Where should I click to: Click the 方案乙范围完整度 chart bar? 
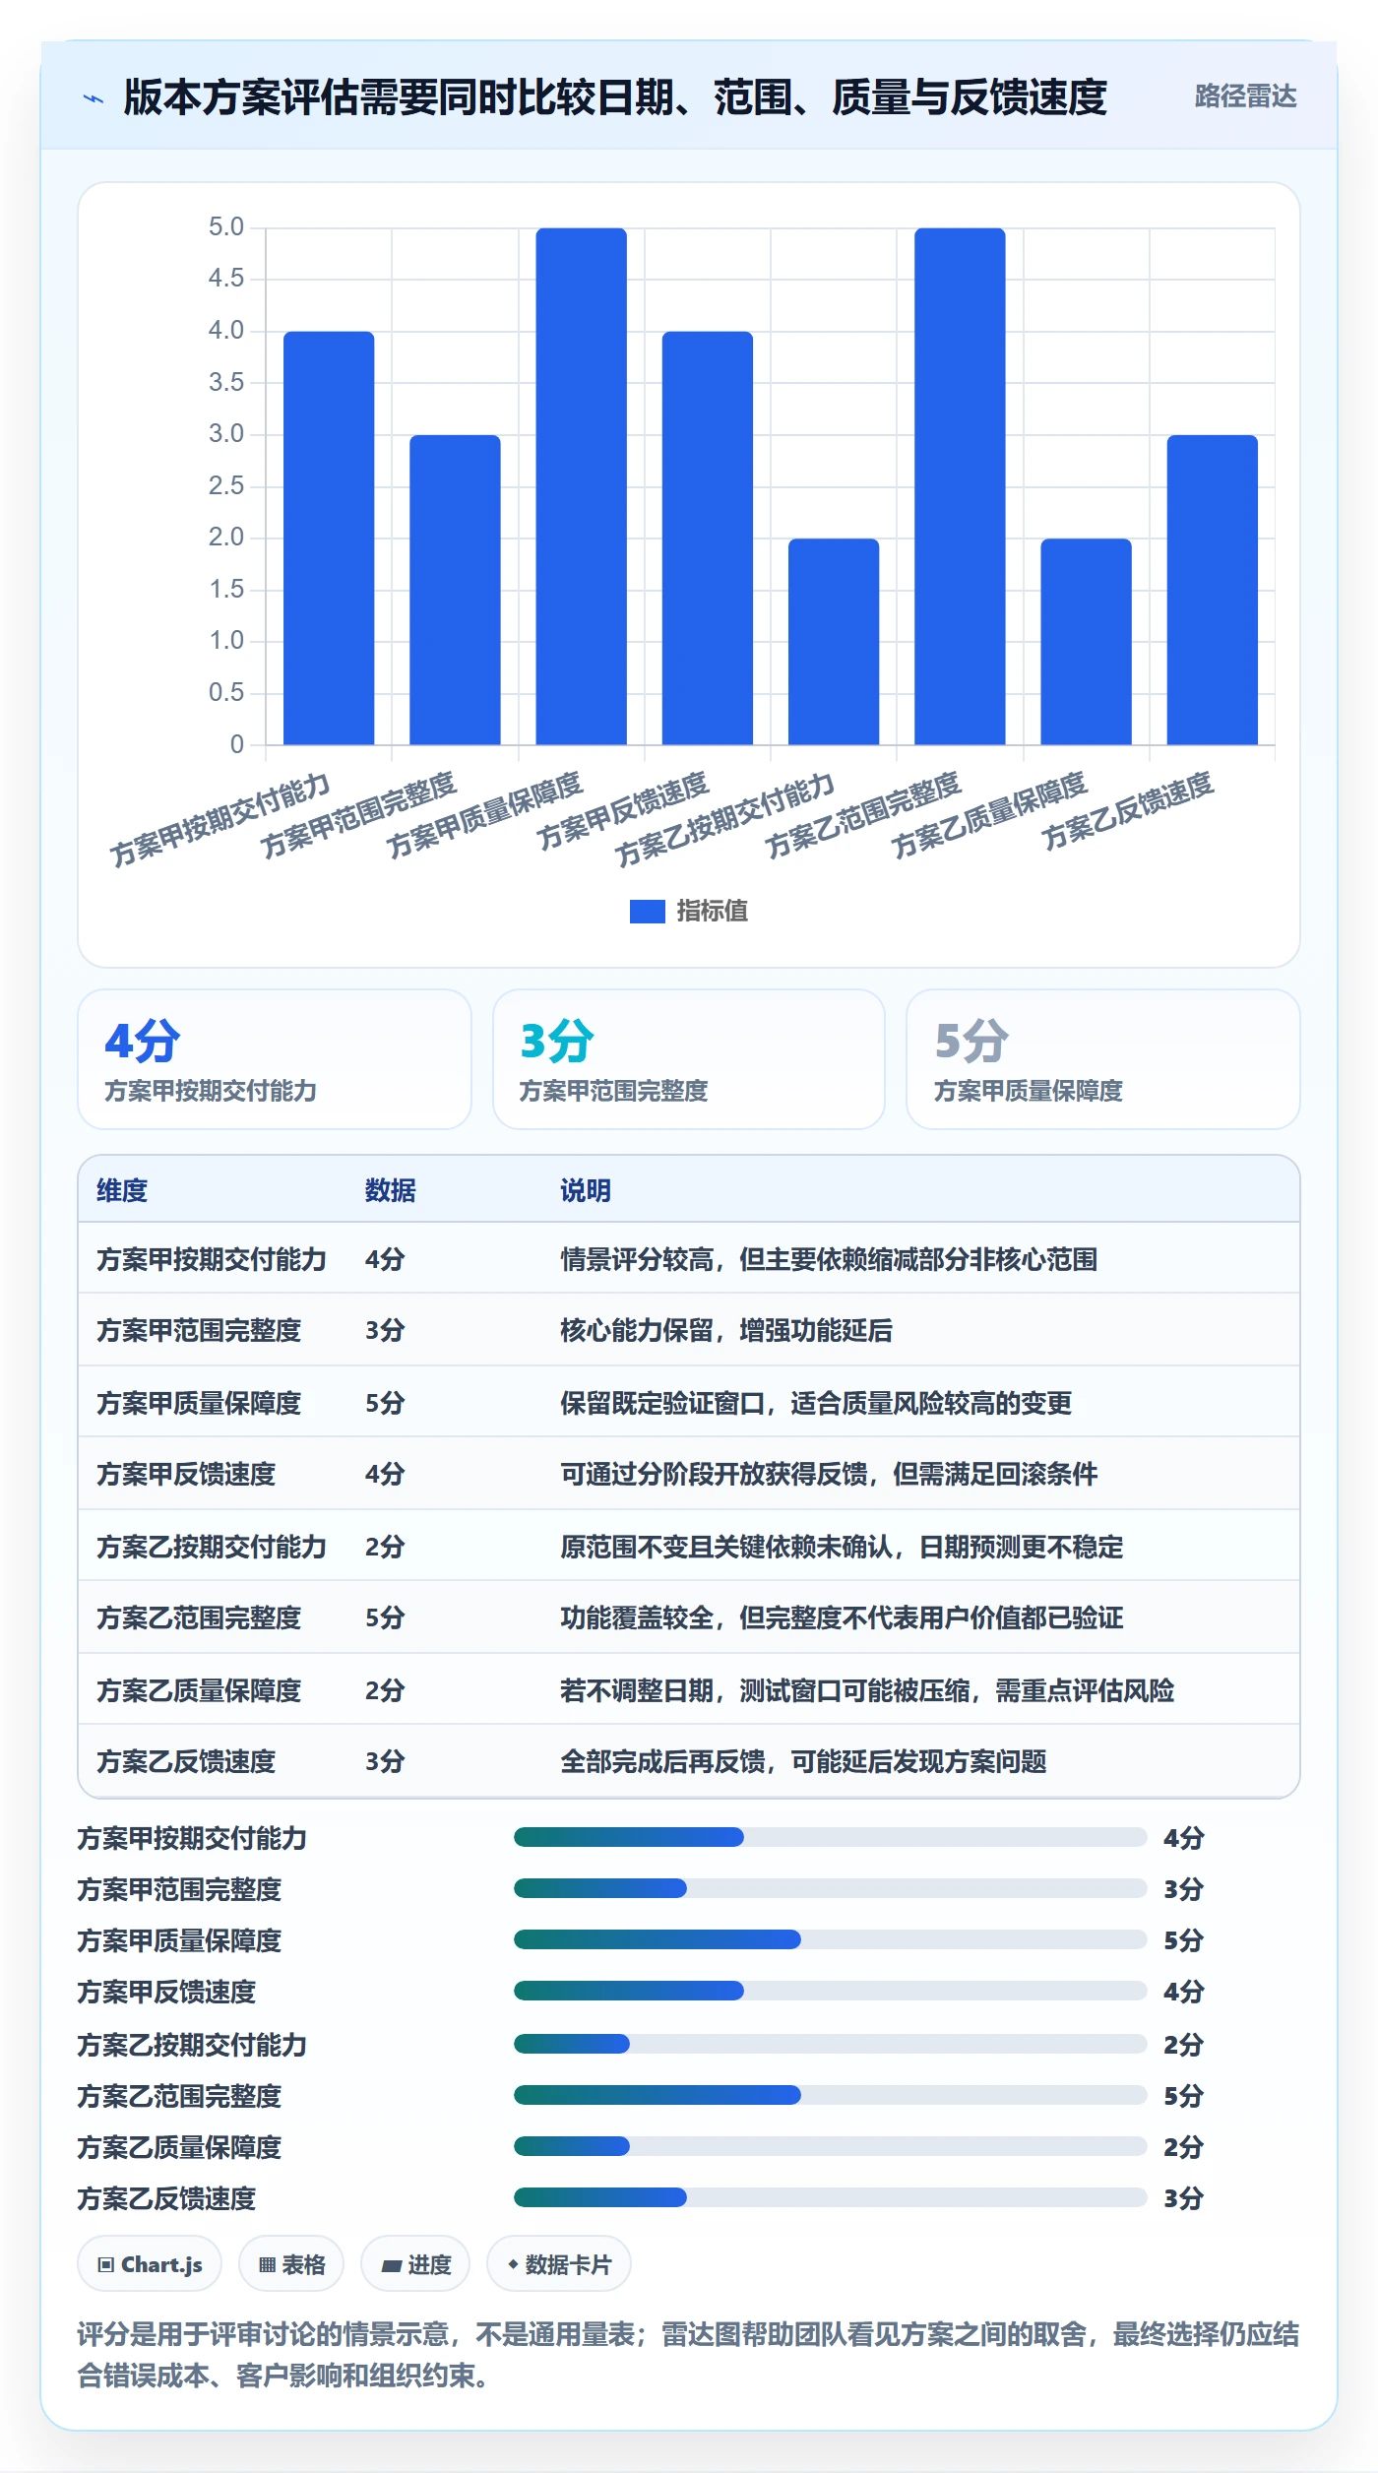[x=960, y=486]
